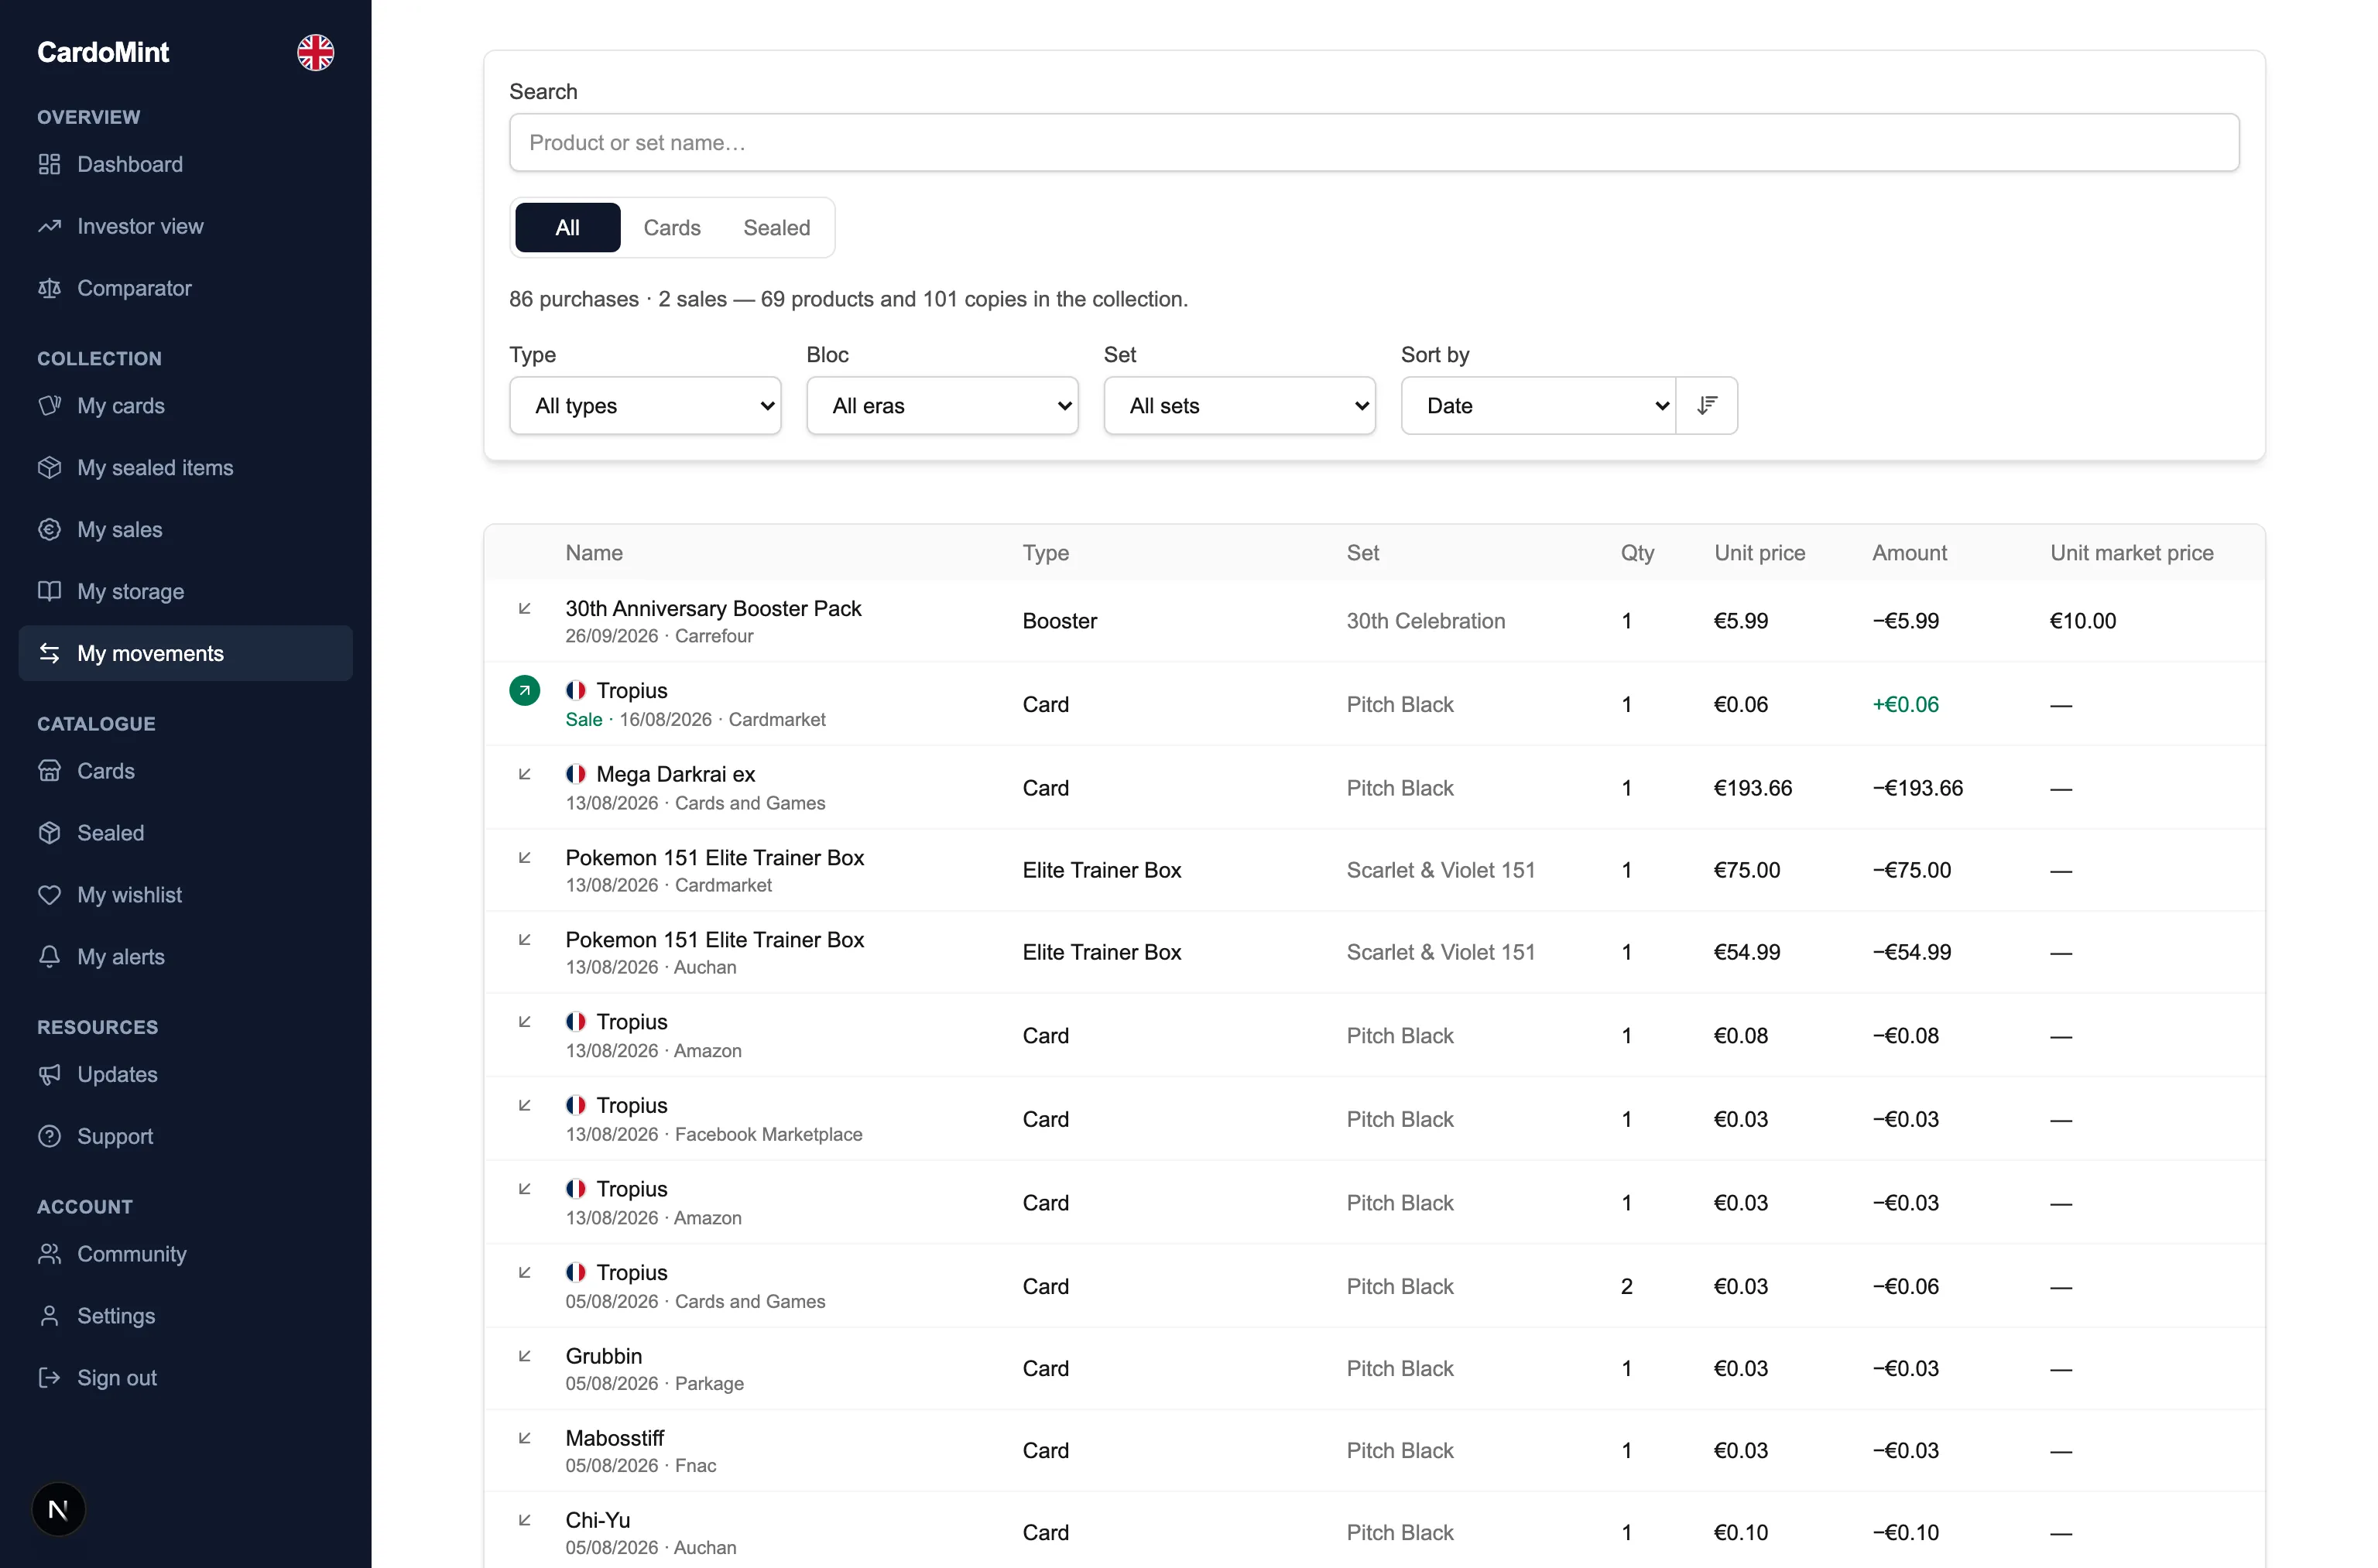
Task: Click the Support question mark icon
Action: click(49, 1136)
